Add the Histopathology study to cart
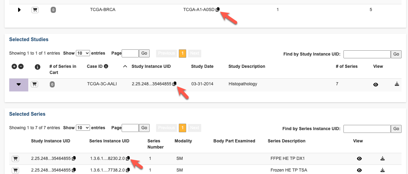Screen dimensions: 408x174 coord(34,84)
